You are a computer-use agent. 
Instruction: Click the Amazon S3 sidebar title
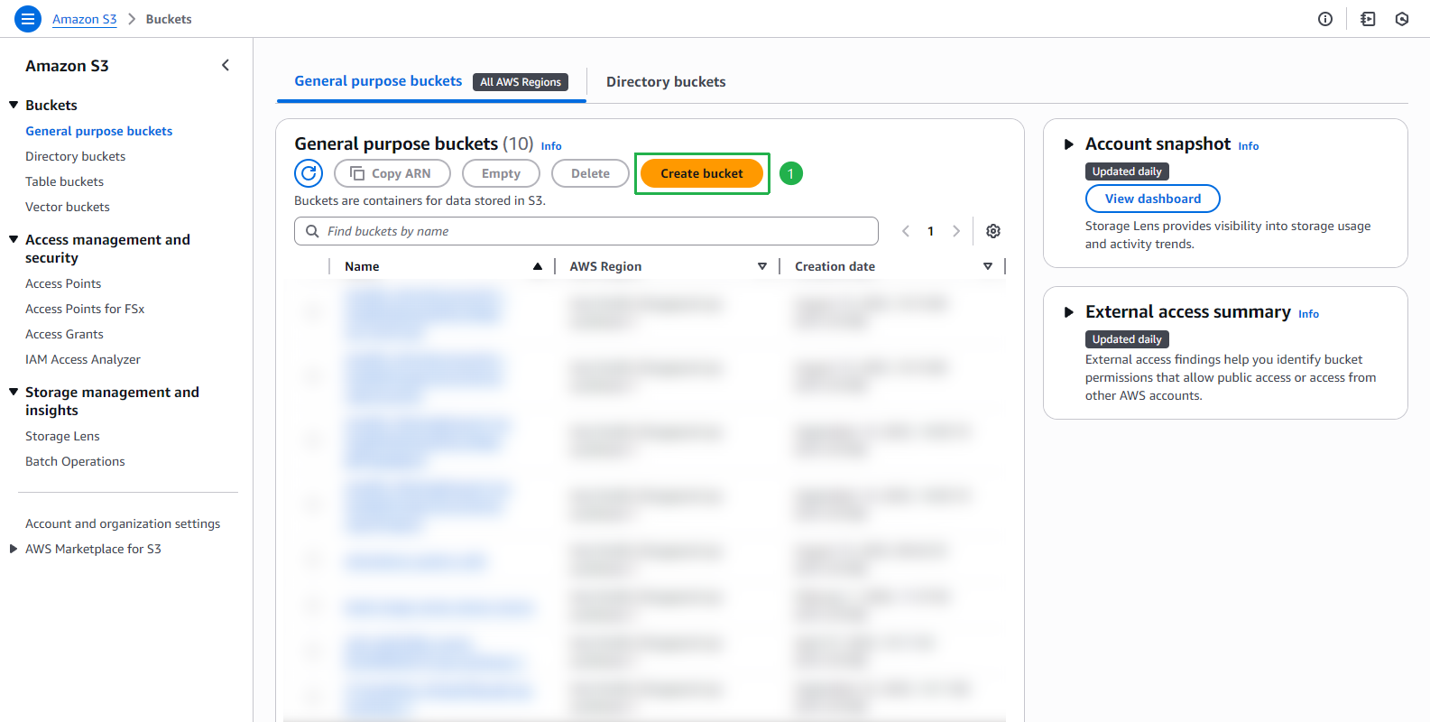tap(67, 66)
